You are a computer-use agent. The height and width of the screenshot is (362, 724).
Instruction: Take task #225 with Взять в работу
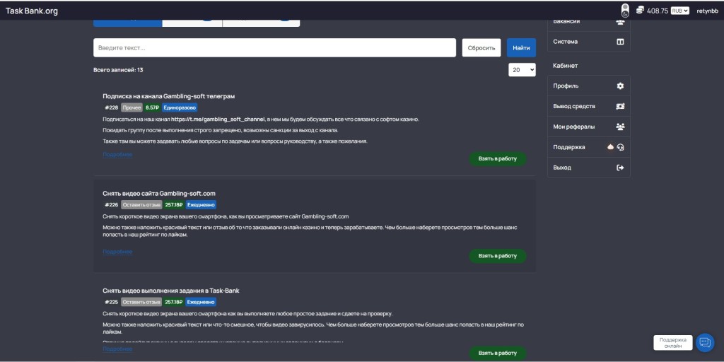pos(498,354)
